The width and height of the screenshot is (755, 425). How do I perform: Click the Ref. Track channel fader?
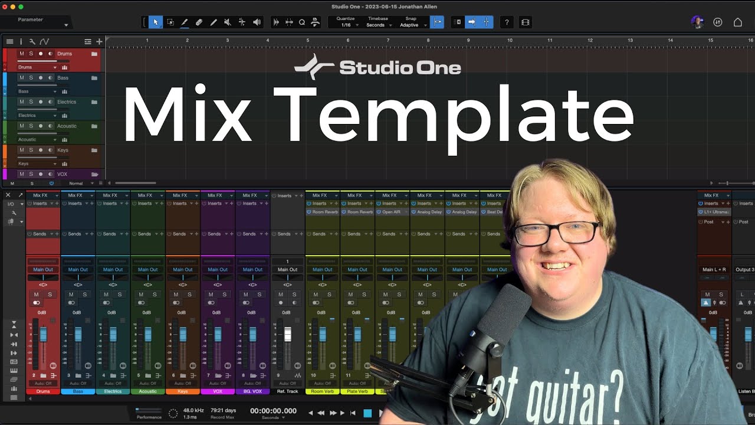(x=288, y=335)
